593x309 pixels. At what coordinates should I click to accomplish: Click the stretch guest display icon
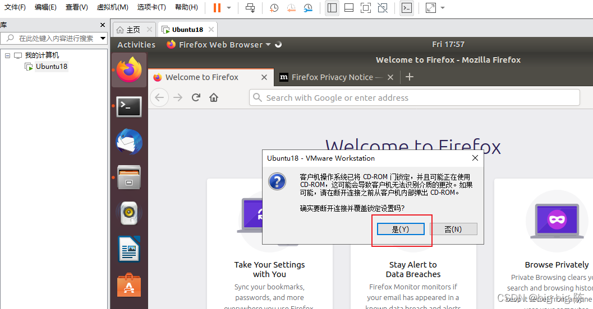(x=431, y=7)
